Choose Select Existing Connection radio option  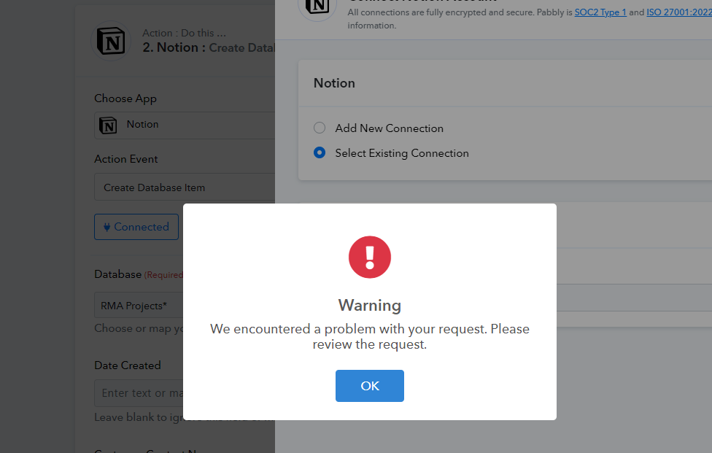[x=320, y=152]
